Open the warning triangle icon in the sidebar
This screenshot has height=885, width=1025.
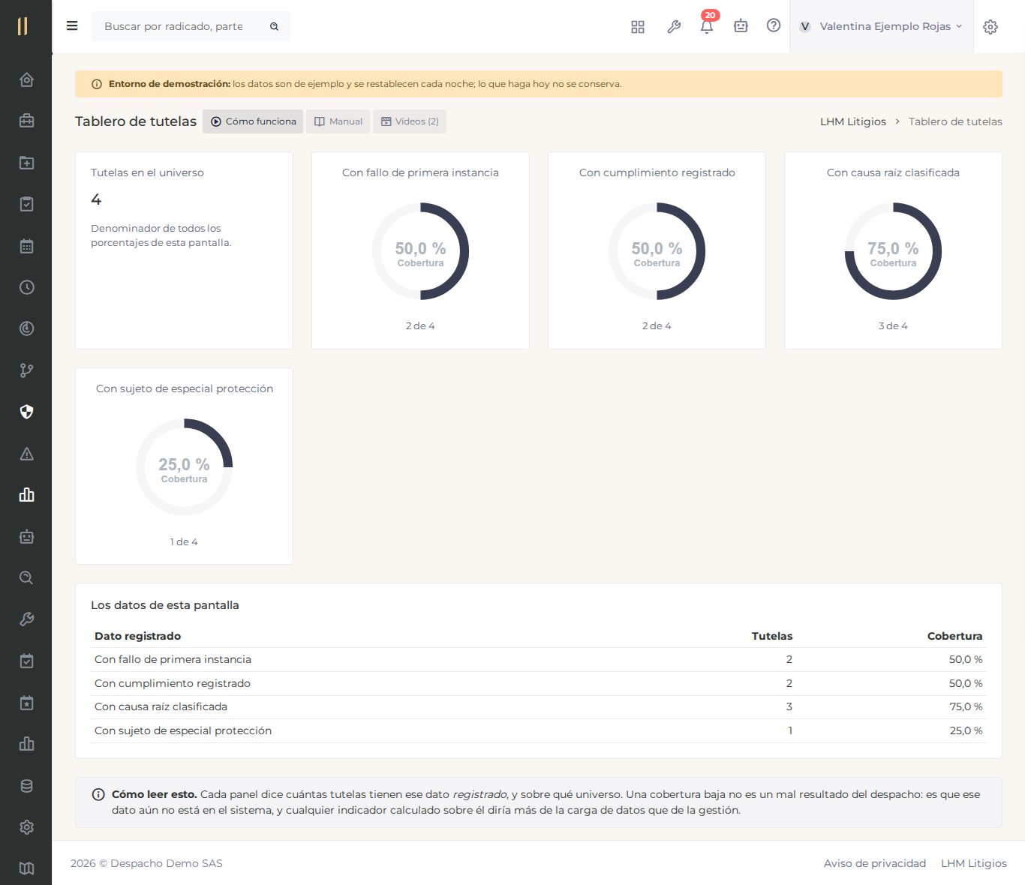point(26,454)
